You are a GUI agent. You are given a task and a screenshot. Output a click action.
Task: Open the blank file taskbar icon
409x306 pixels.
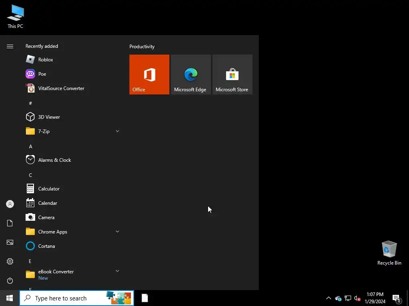click(145, 298)
